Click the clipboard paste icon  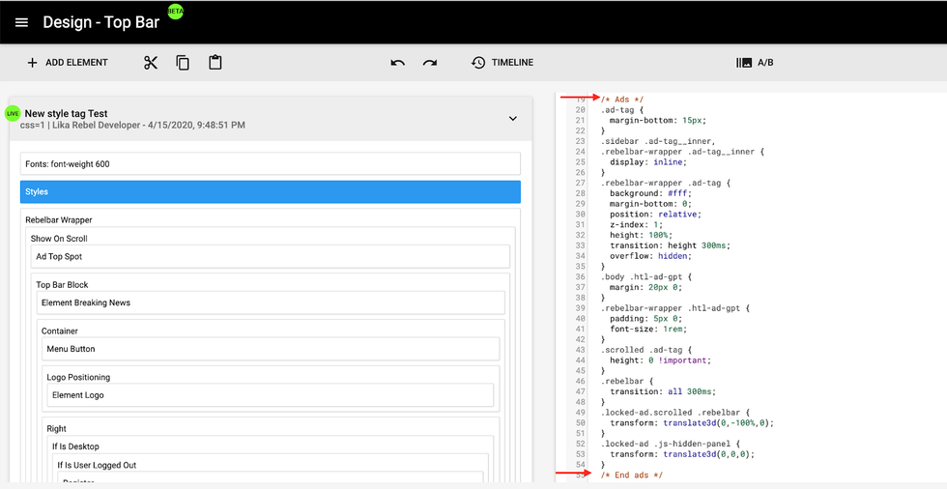click(215, 63)
